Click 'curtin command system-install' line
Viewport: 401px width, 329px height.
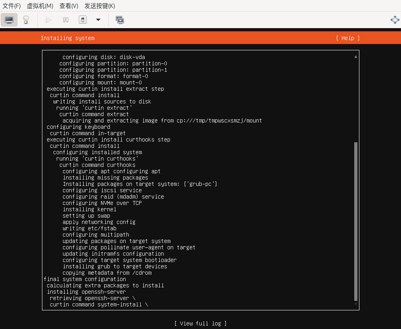(x=99, y=304)
